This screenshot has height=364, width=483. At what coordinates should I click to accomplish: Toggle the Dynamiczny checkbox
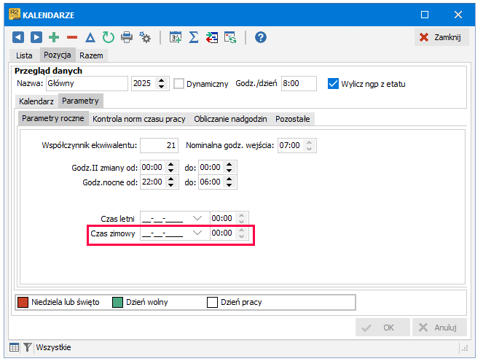point(178,84)
